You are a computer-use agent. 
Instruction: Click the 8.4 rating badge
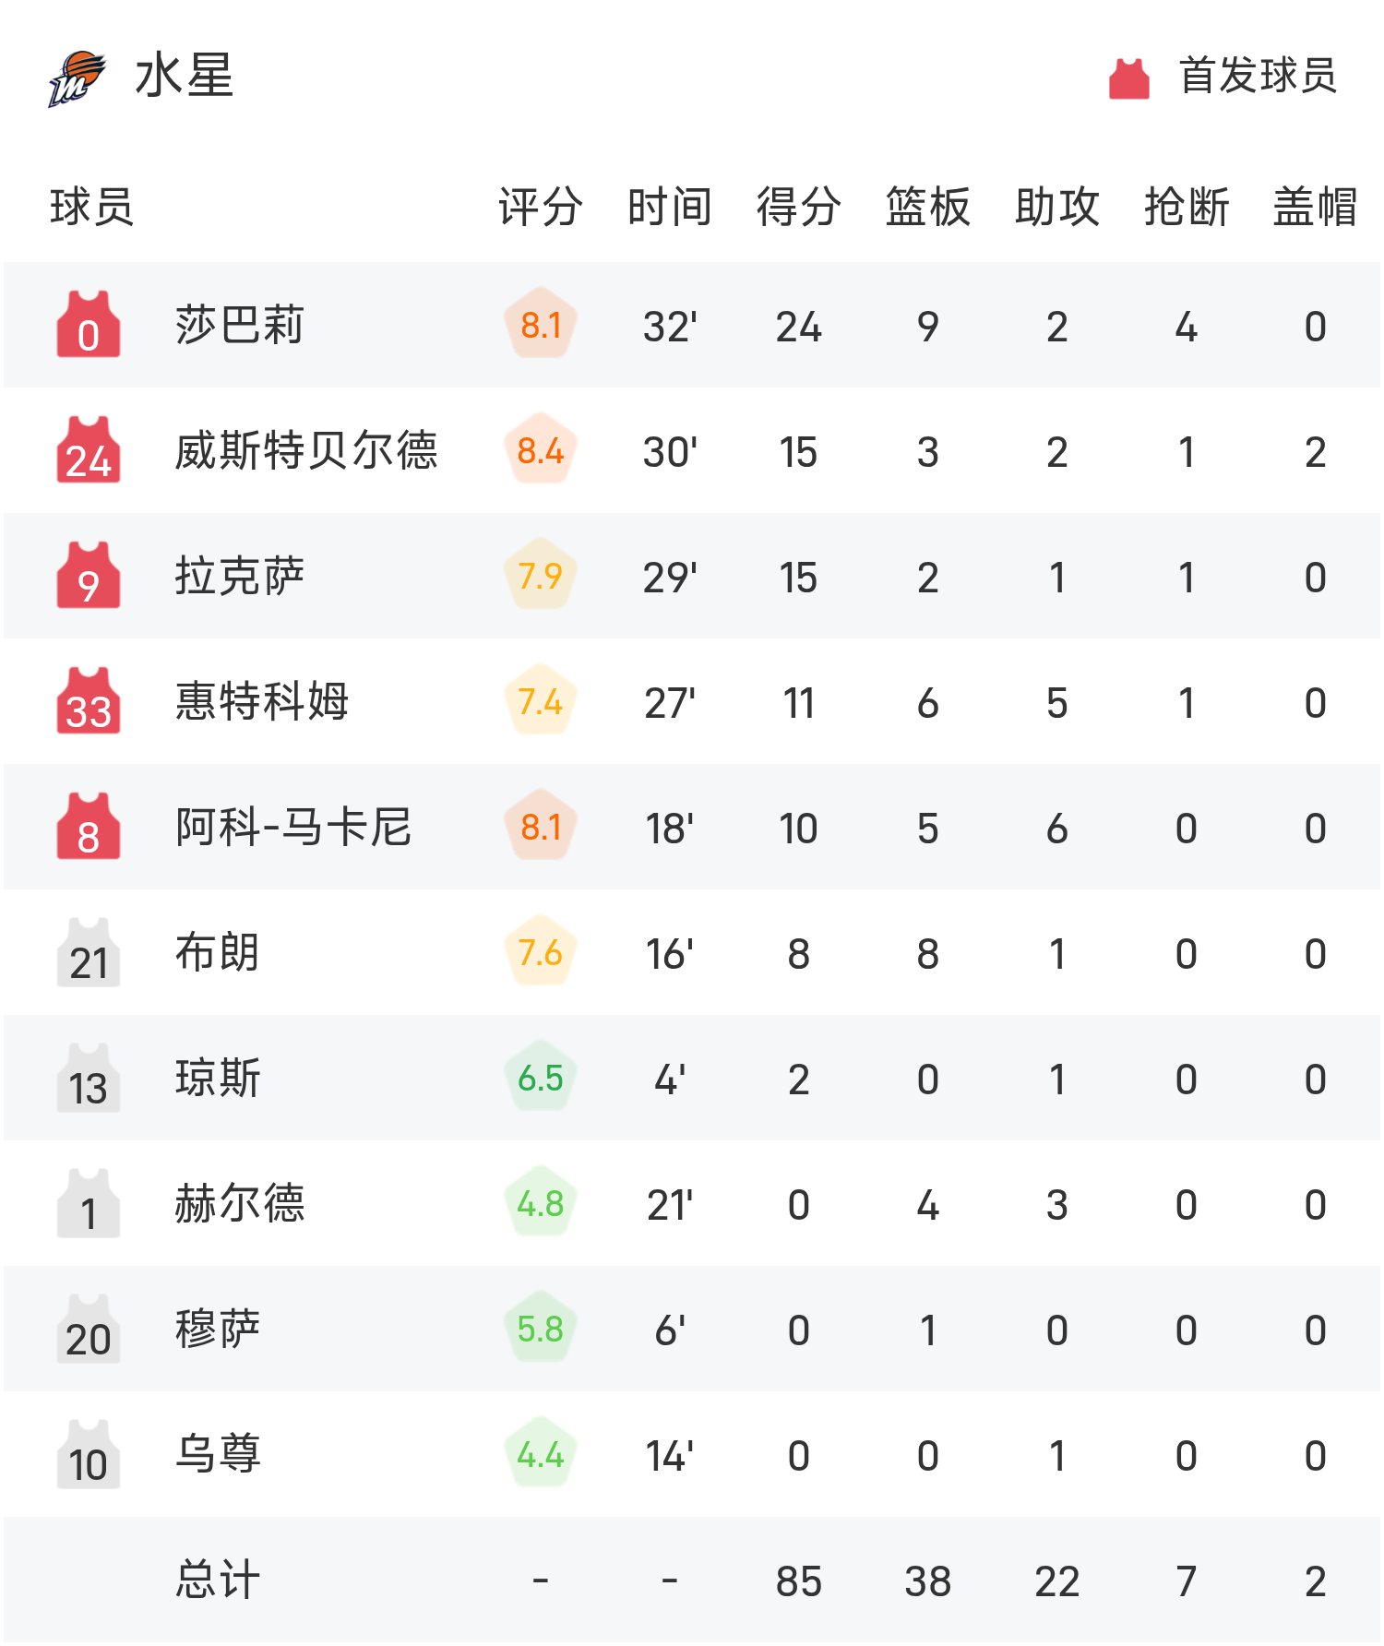pos(541,451)
